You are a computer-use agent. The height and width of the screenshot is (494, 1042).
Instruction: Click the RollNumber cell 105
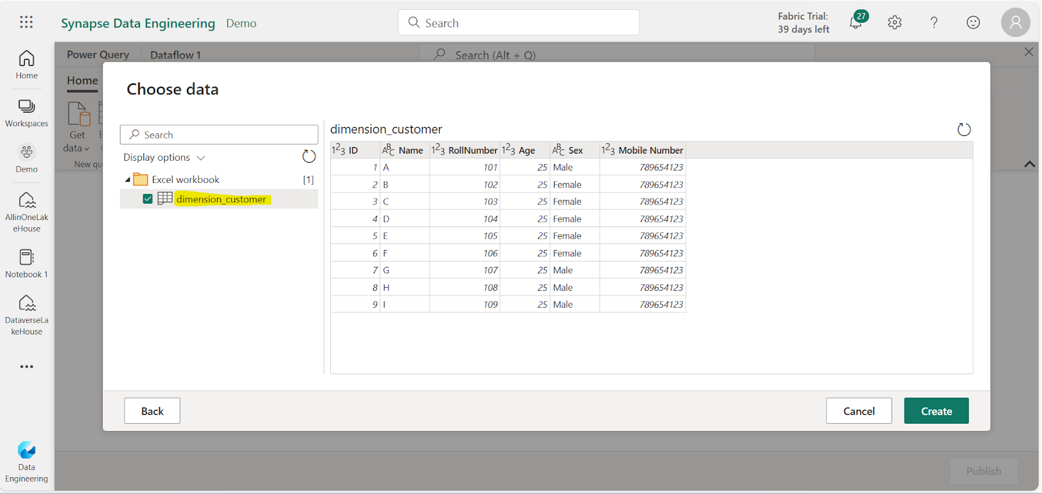[464, 236]
